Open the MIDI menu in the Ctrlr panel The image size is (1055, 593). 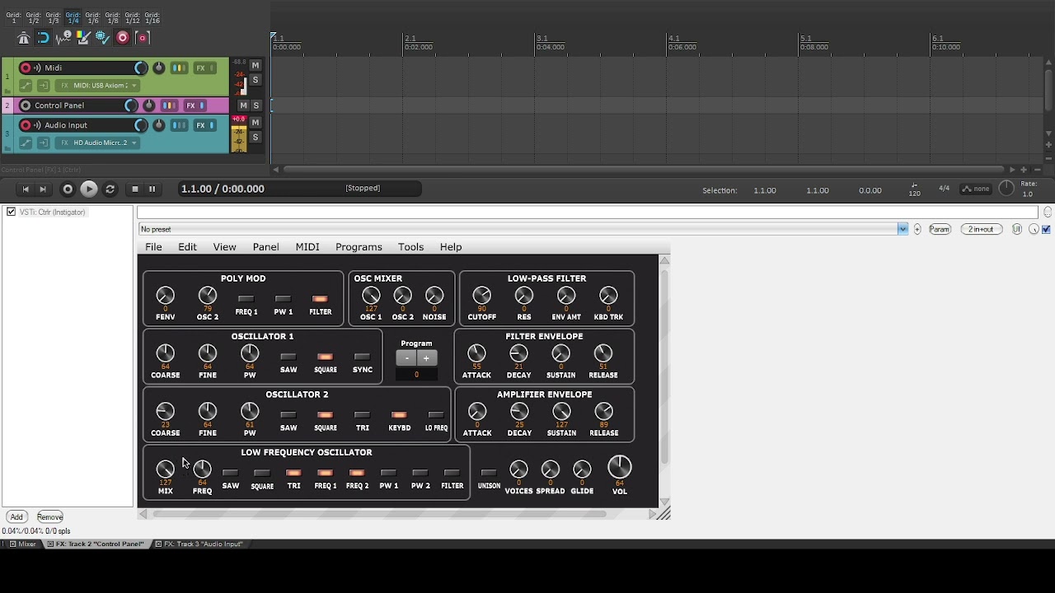point(307,247)
